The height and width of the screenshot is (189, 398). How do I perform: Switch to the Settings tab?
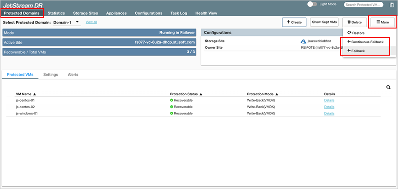50,74
